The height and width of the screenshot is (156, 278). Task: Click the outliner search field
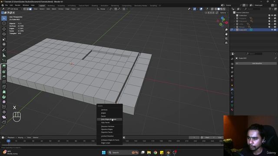[x=252, y=9]
